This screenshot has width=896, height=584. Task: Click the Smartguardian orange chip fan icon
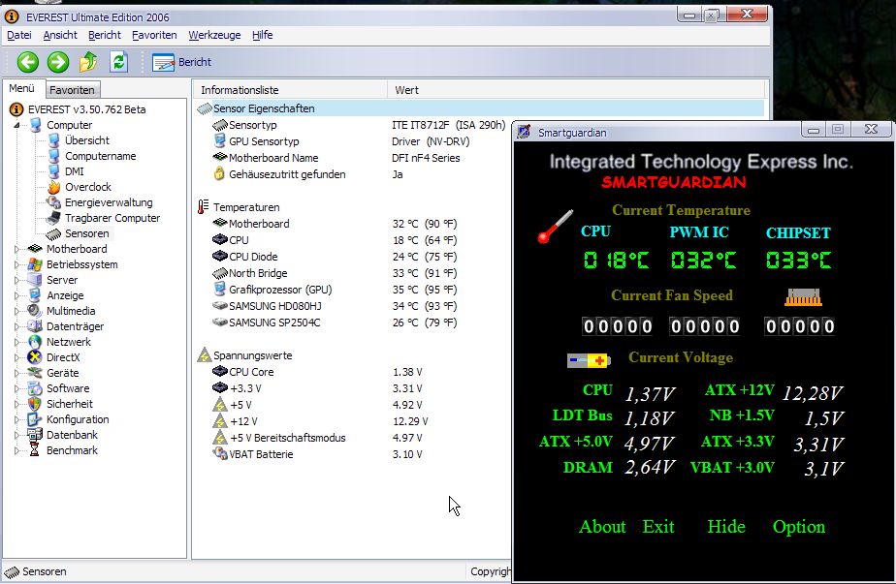click(x=804, y=297)
